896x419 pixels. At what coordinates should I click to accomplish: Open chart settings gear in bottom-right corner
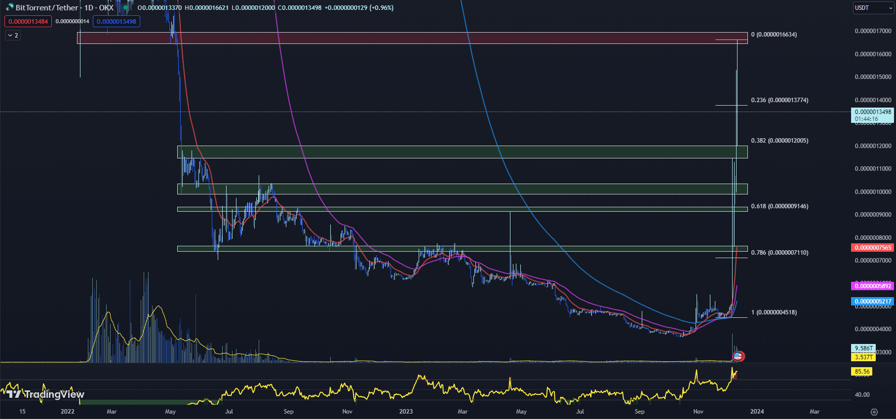pyautogui.click(x=874, y=412)
